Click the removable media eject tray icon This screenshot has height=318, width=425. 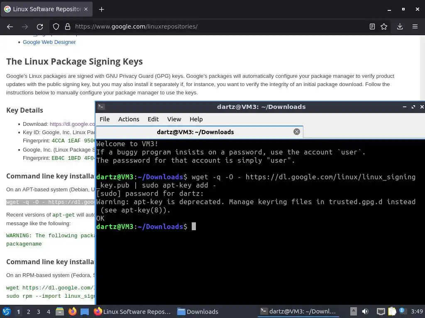pos(354,311)
